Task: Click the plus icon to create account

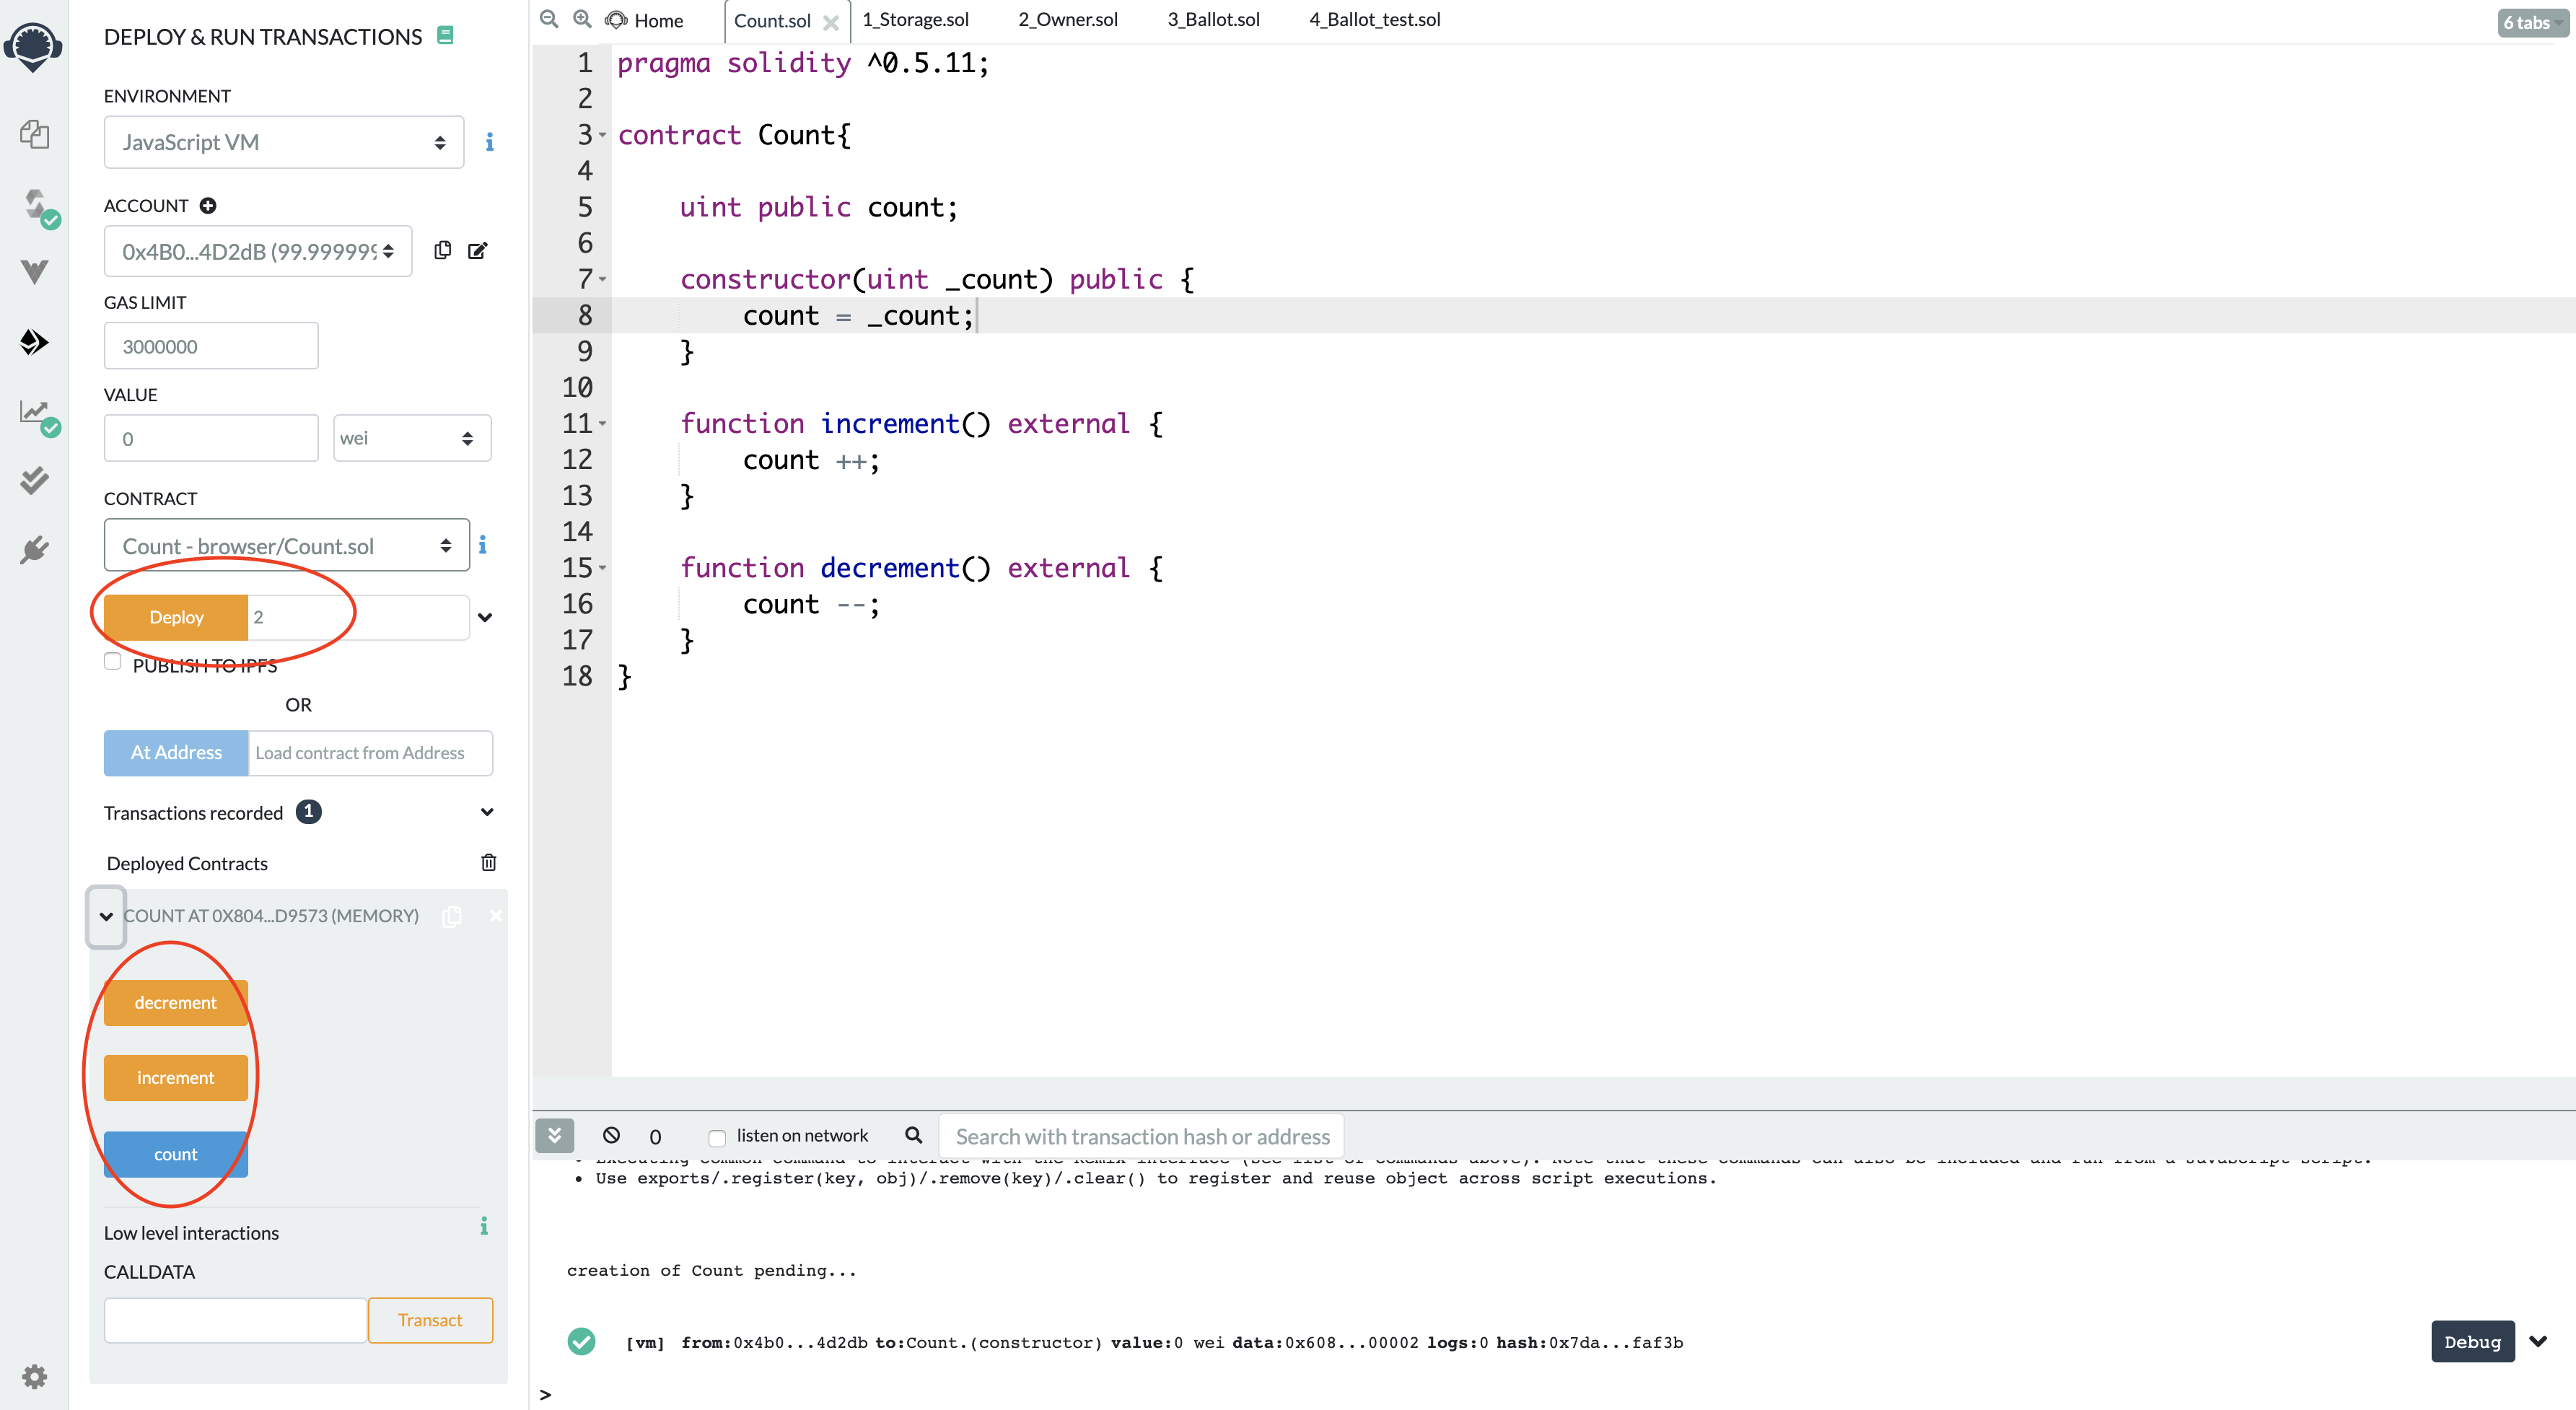Action: pyautogui.click(x=208, y=206)
